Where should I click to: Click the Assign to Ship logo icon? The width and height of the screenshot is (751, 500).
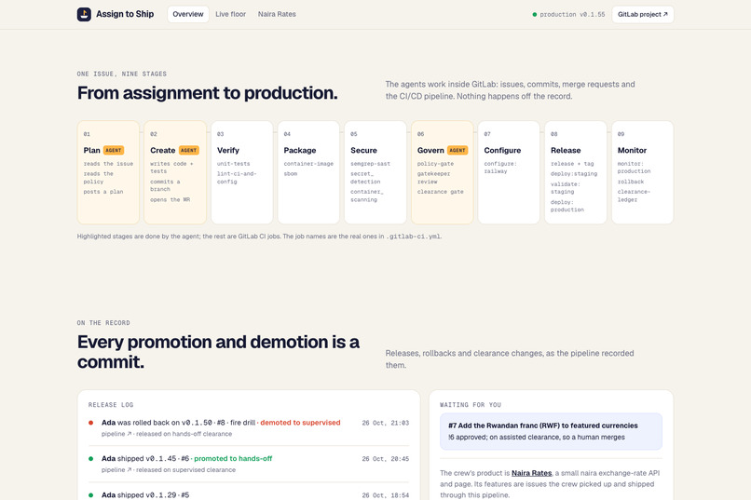(x=84, y=14)
